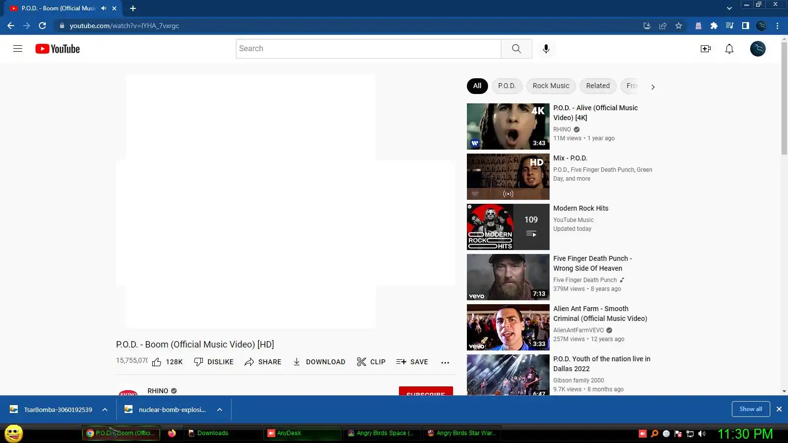The height and width of the screenshot is (443, 788).
Task: Select the P.O.D. filter chip
Action: [x=507, y=86]
